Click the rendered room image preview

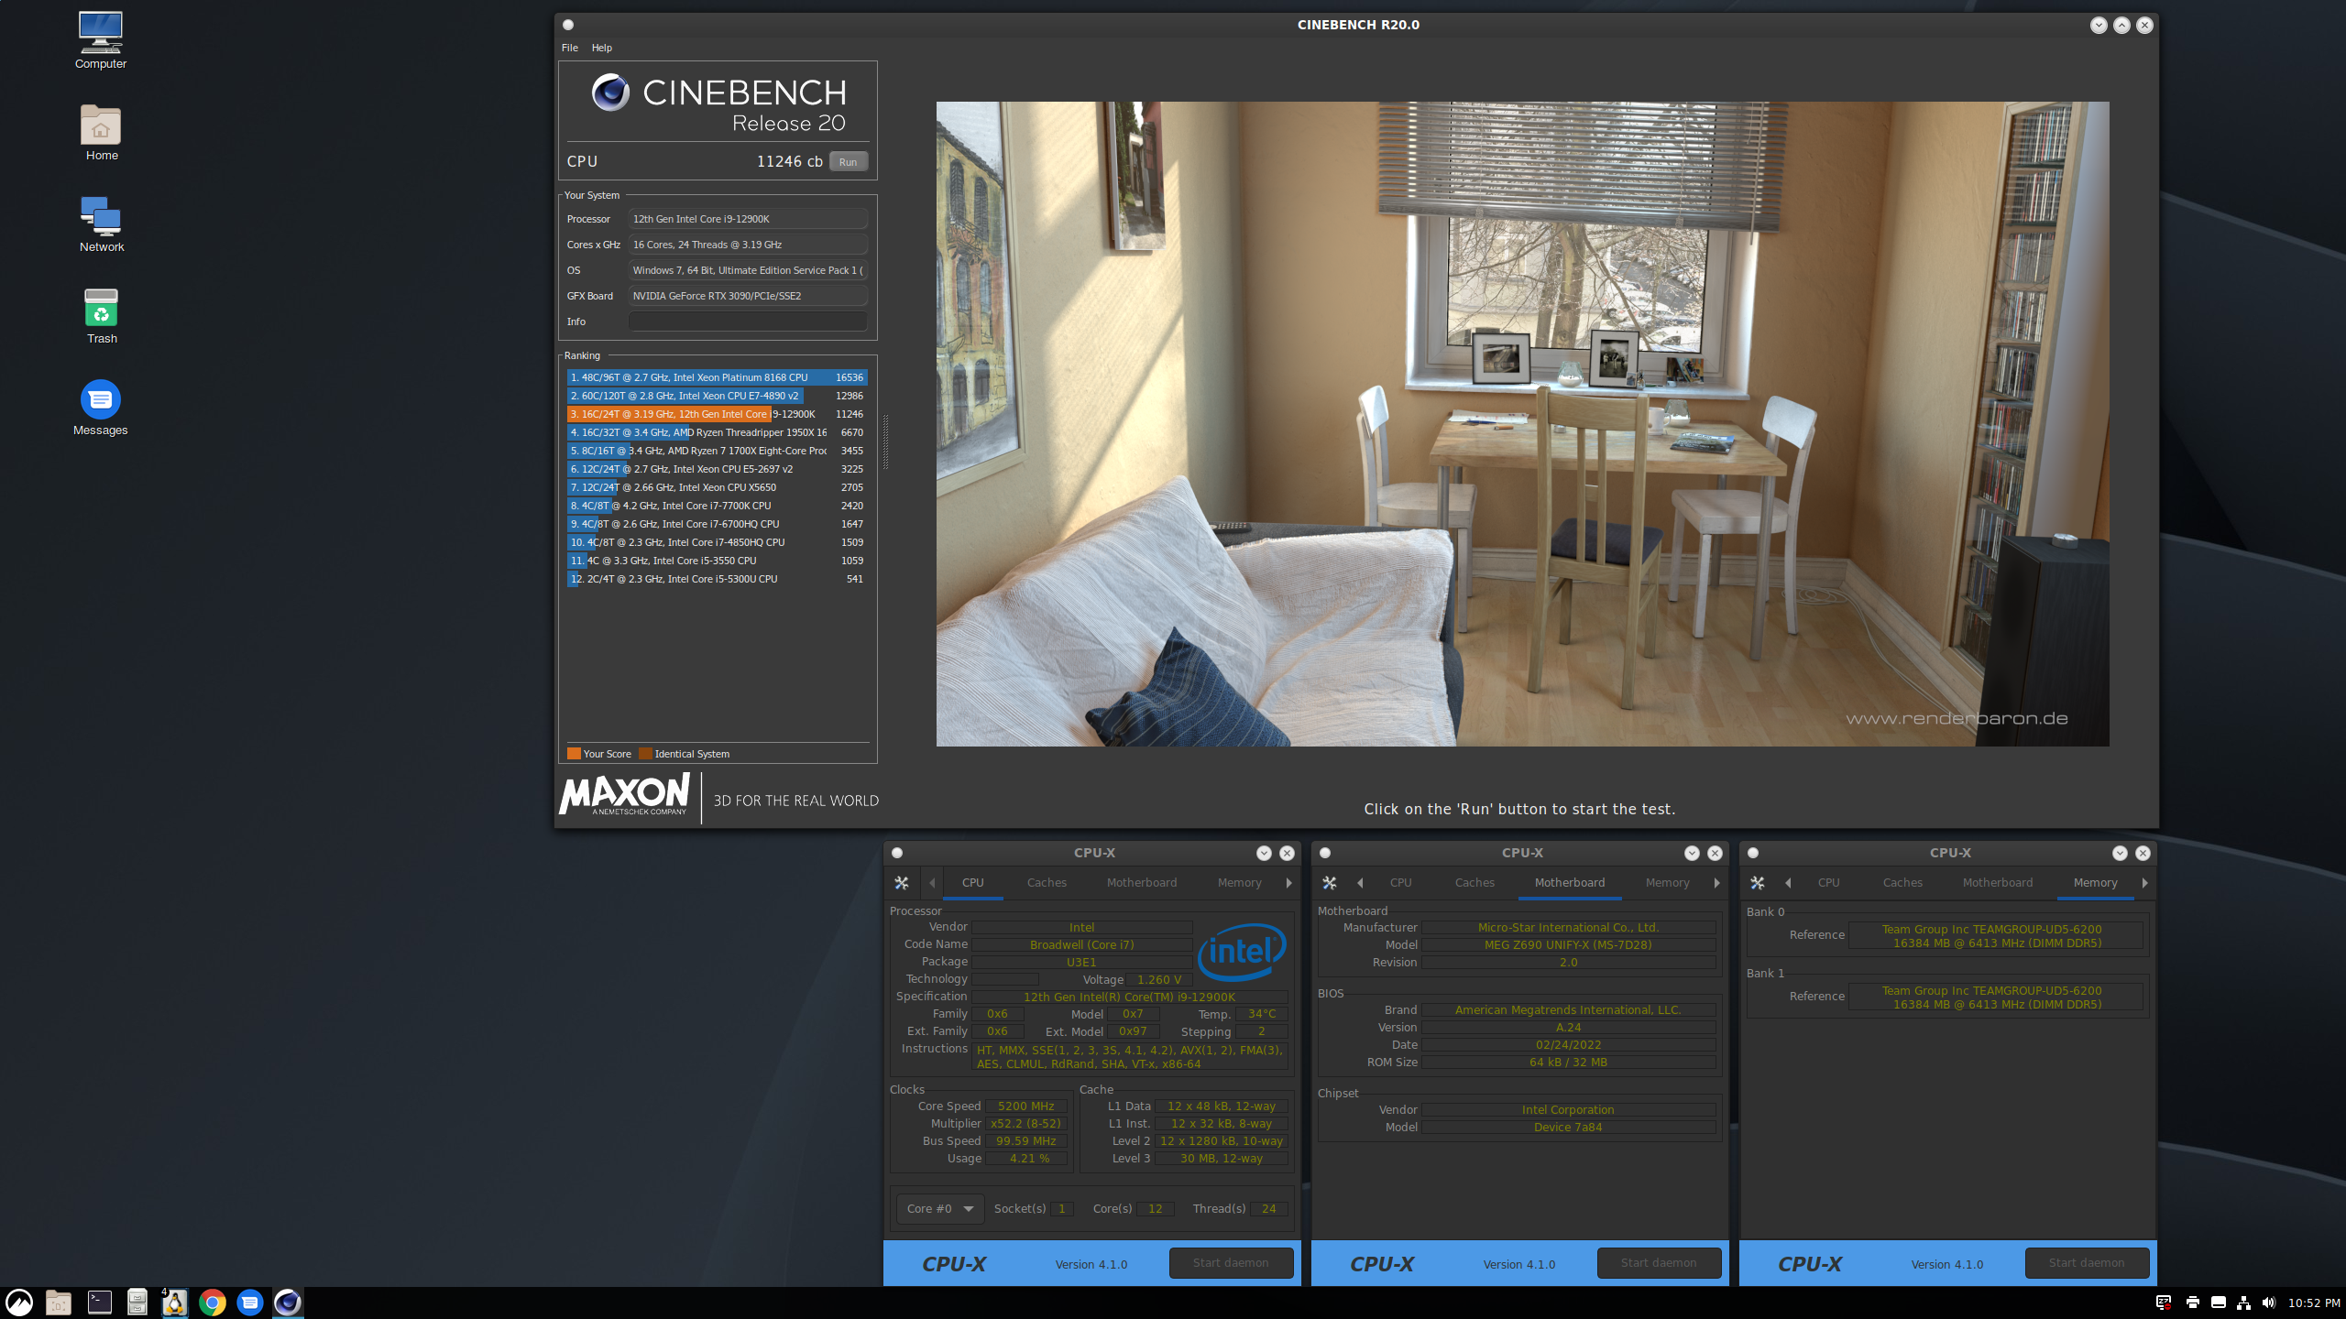[x=1522, y=423]
